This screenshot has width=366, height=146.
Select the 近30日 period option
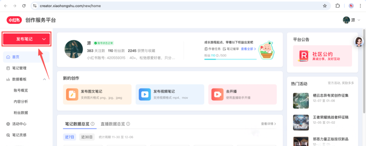(x=87, y=137)
